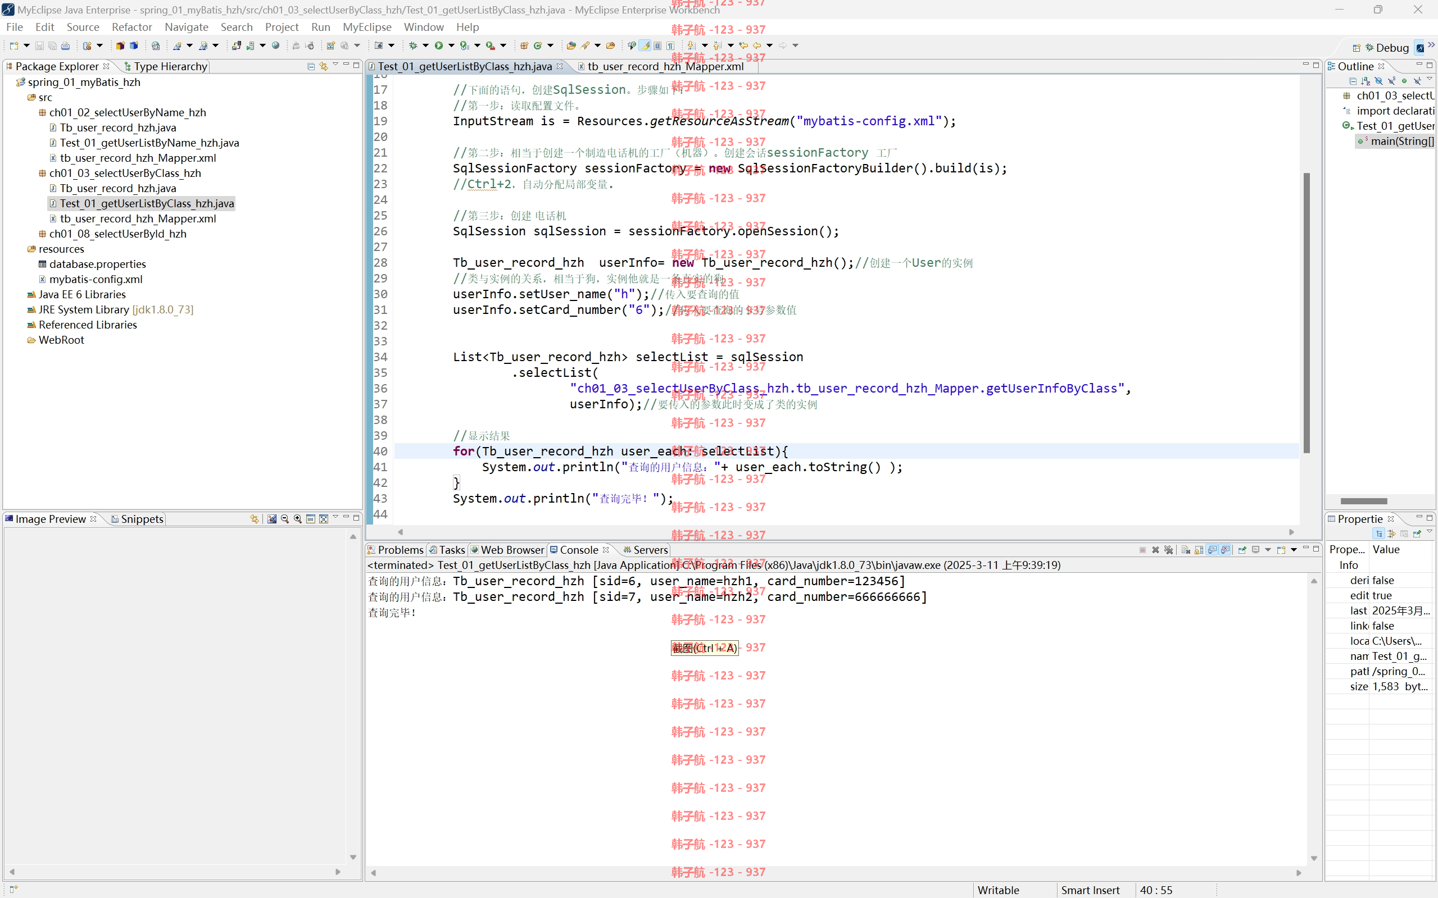
Task: Toggle Show Categories in Properties panel
Action: pos(1379,534)
